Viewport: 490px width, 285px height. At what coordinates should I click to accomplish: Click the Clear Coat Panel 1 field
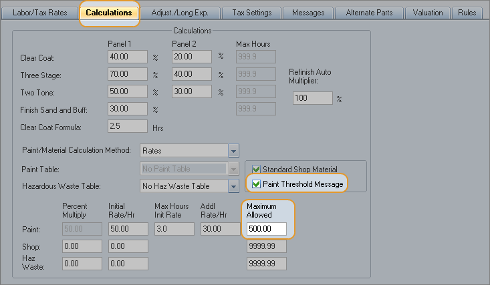point(127,57)
